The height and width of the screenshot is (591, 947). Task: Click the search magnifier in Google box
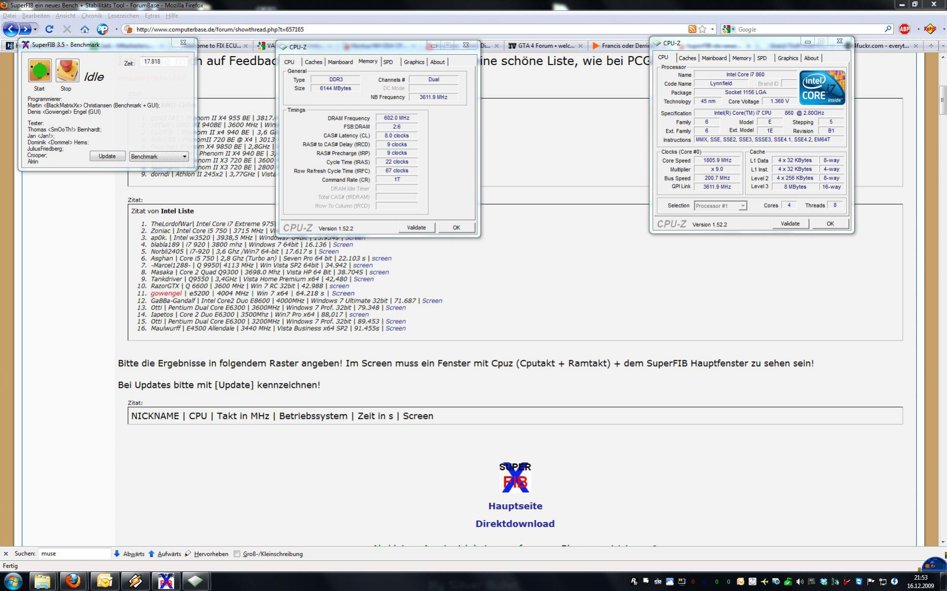pos(888,29)
